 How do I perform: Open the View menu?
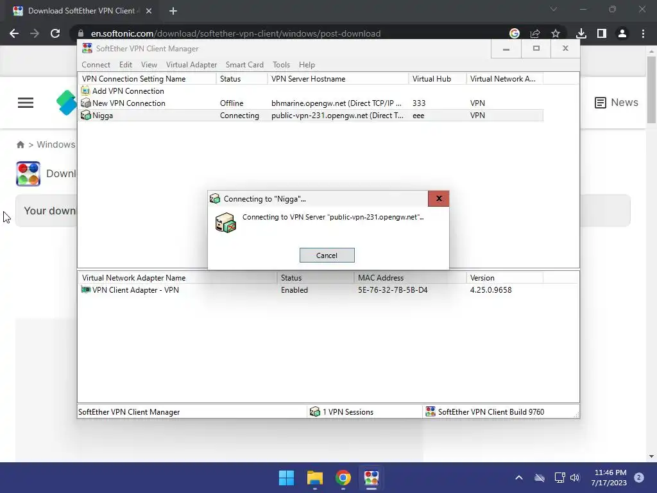[149, 65]
